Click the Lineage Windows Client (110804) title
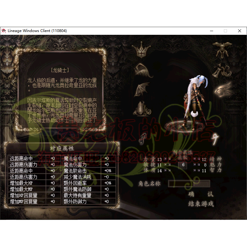The width and height of the screenshot is (247, 247). click(x=37, y=31)
